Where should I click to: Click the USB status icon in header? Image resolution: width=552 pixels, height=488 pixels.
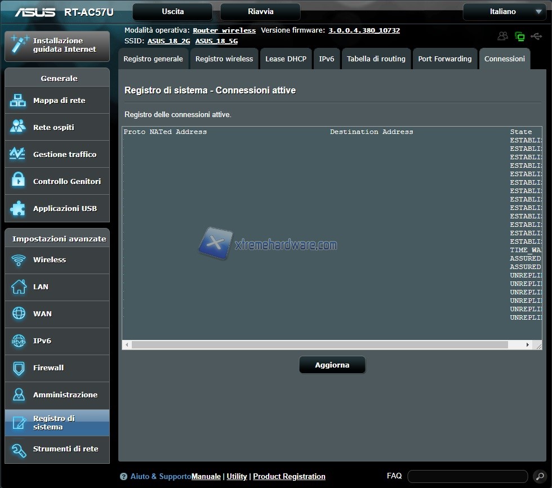(536, 37)
